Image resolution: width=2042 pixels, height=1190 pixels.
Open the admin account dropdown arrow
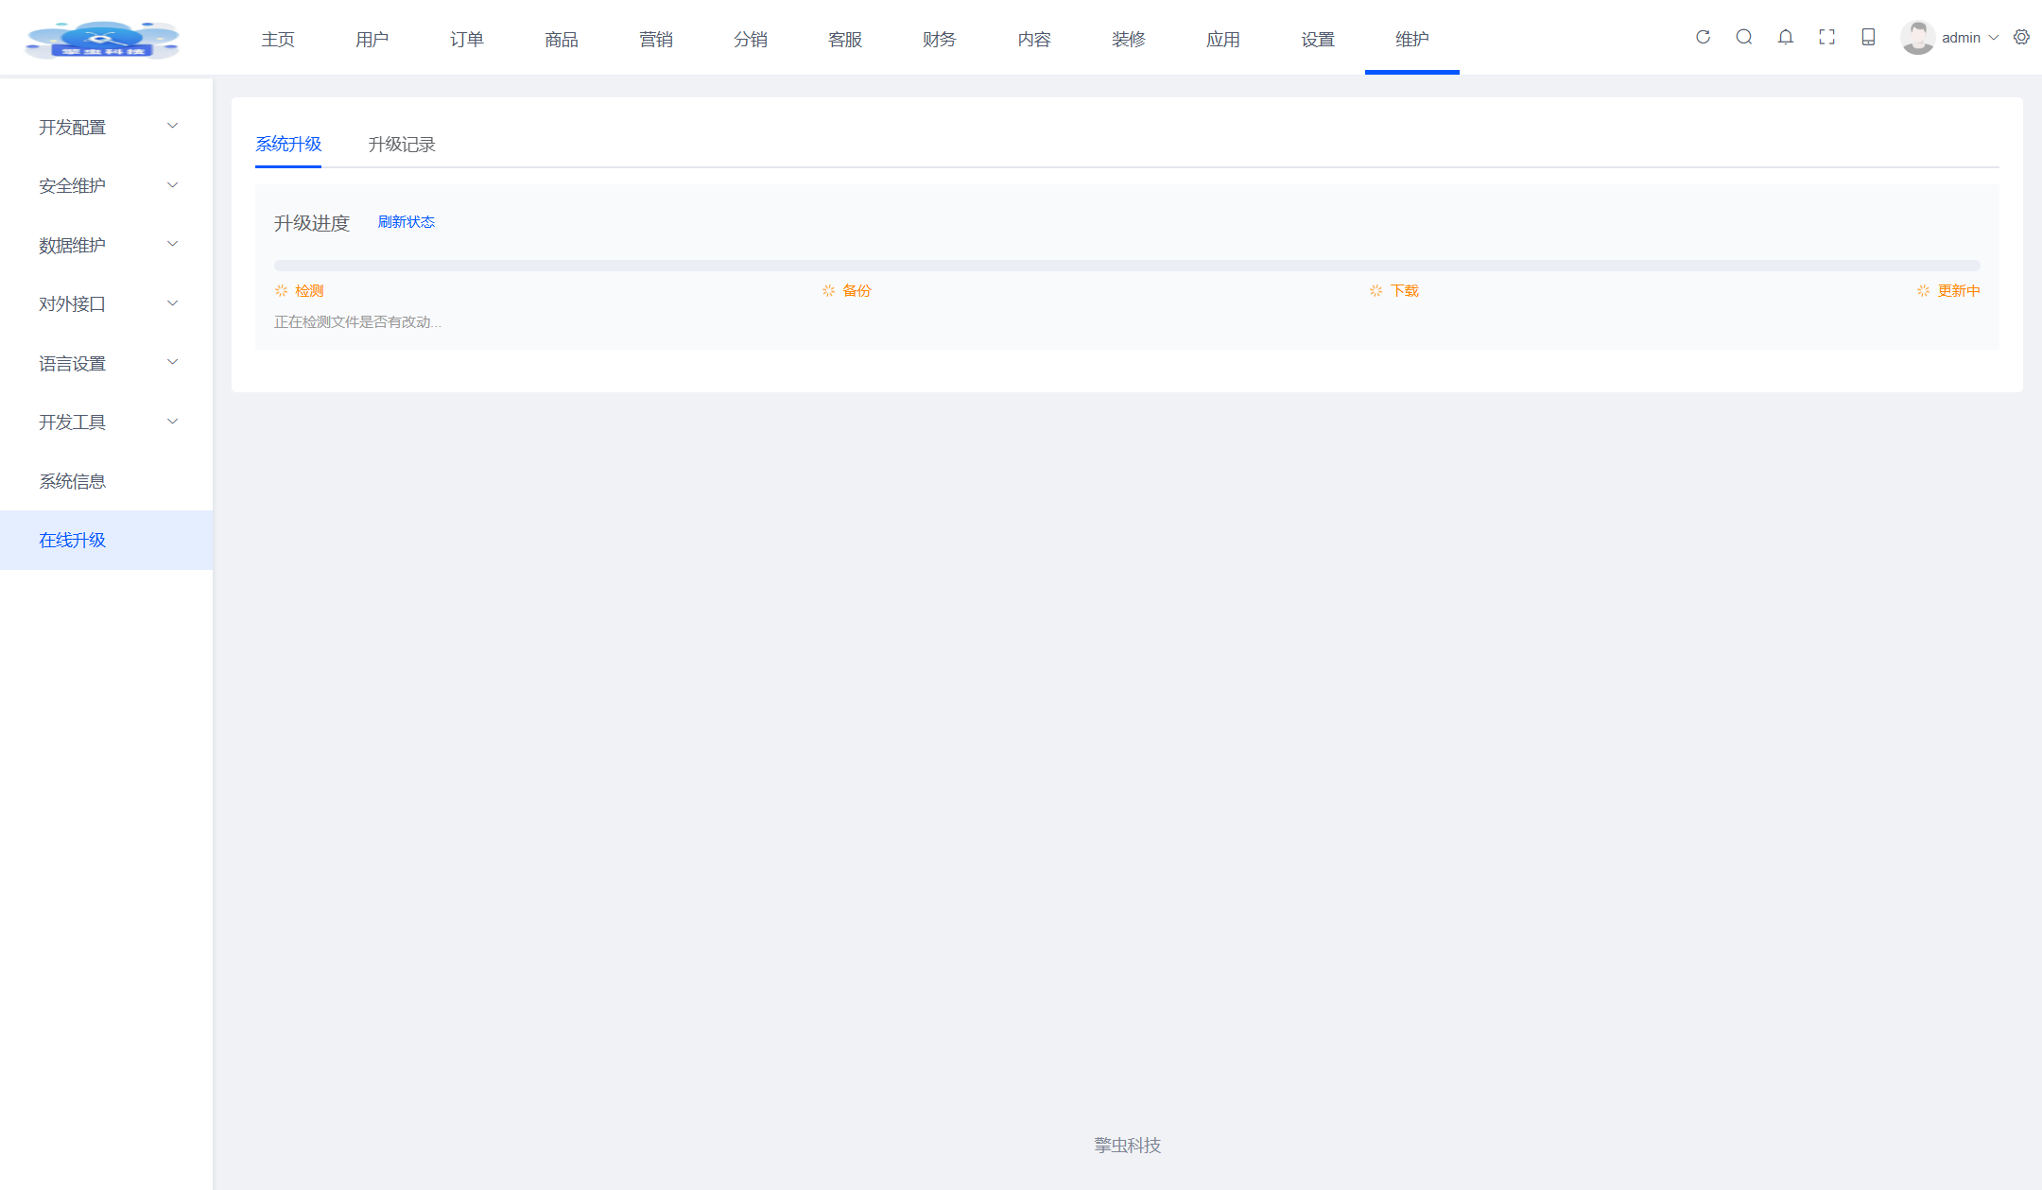pyautogui.click(x=1994, y=38)
